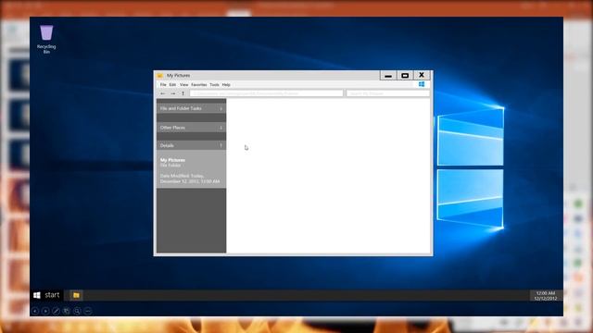Click the start button Windows logo
The height and width of the screenshot is (333, 593).
pyautogui.click(x=37, y=295)
